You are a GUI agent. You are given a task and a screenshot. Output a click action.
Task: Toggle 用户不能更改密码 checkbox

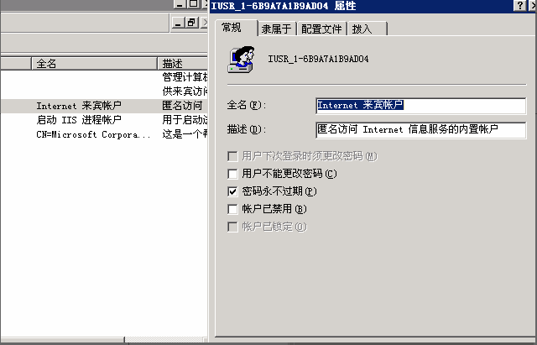tap(232, 174)
